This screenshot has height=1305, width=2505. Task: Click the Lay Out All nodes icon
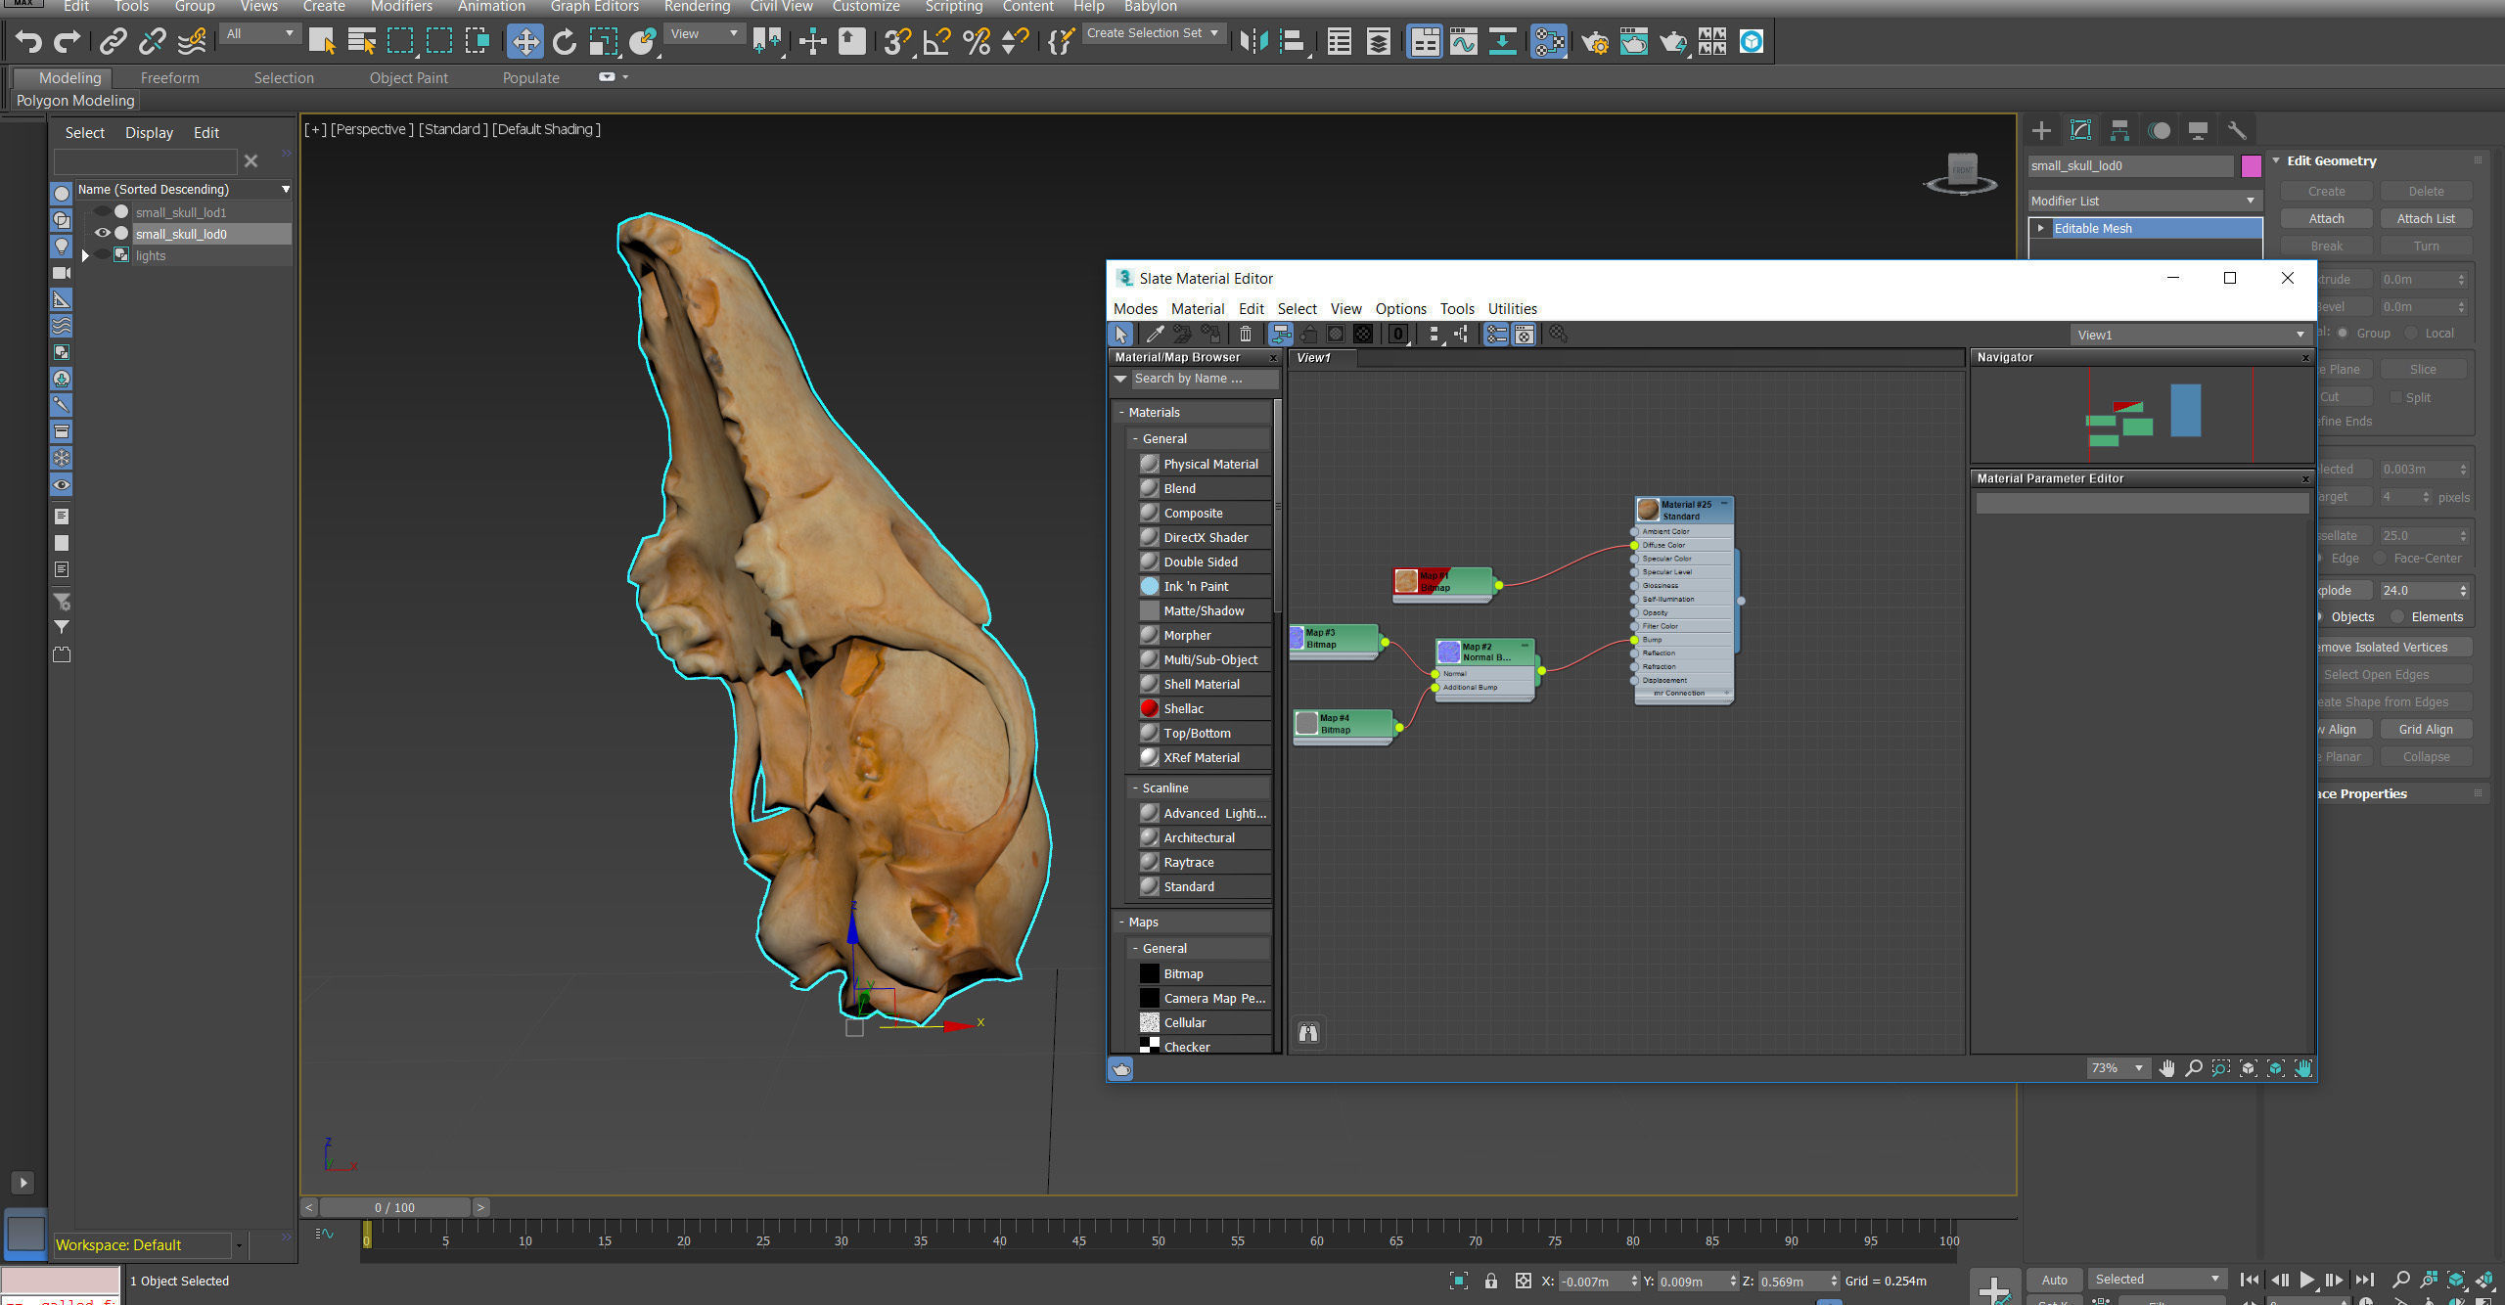(1434, 335)
